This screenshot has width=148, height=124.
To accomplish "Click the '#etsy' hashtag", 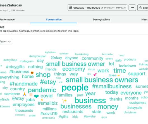I will (x=48, y=82).
